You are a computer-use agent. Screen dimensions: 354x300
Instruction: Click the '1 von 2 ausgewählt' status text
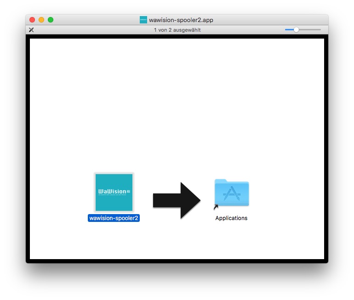[x=177, y=30]
